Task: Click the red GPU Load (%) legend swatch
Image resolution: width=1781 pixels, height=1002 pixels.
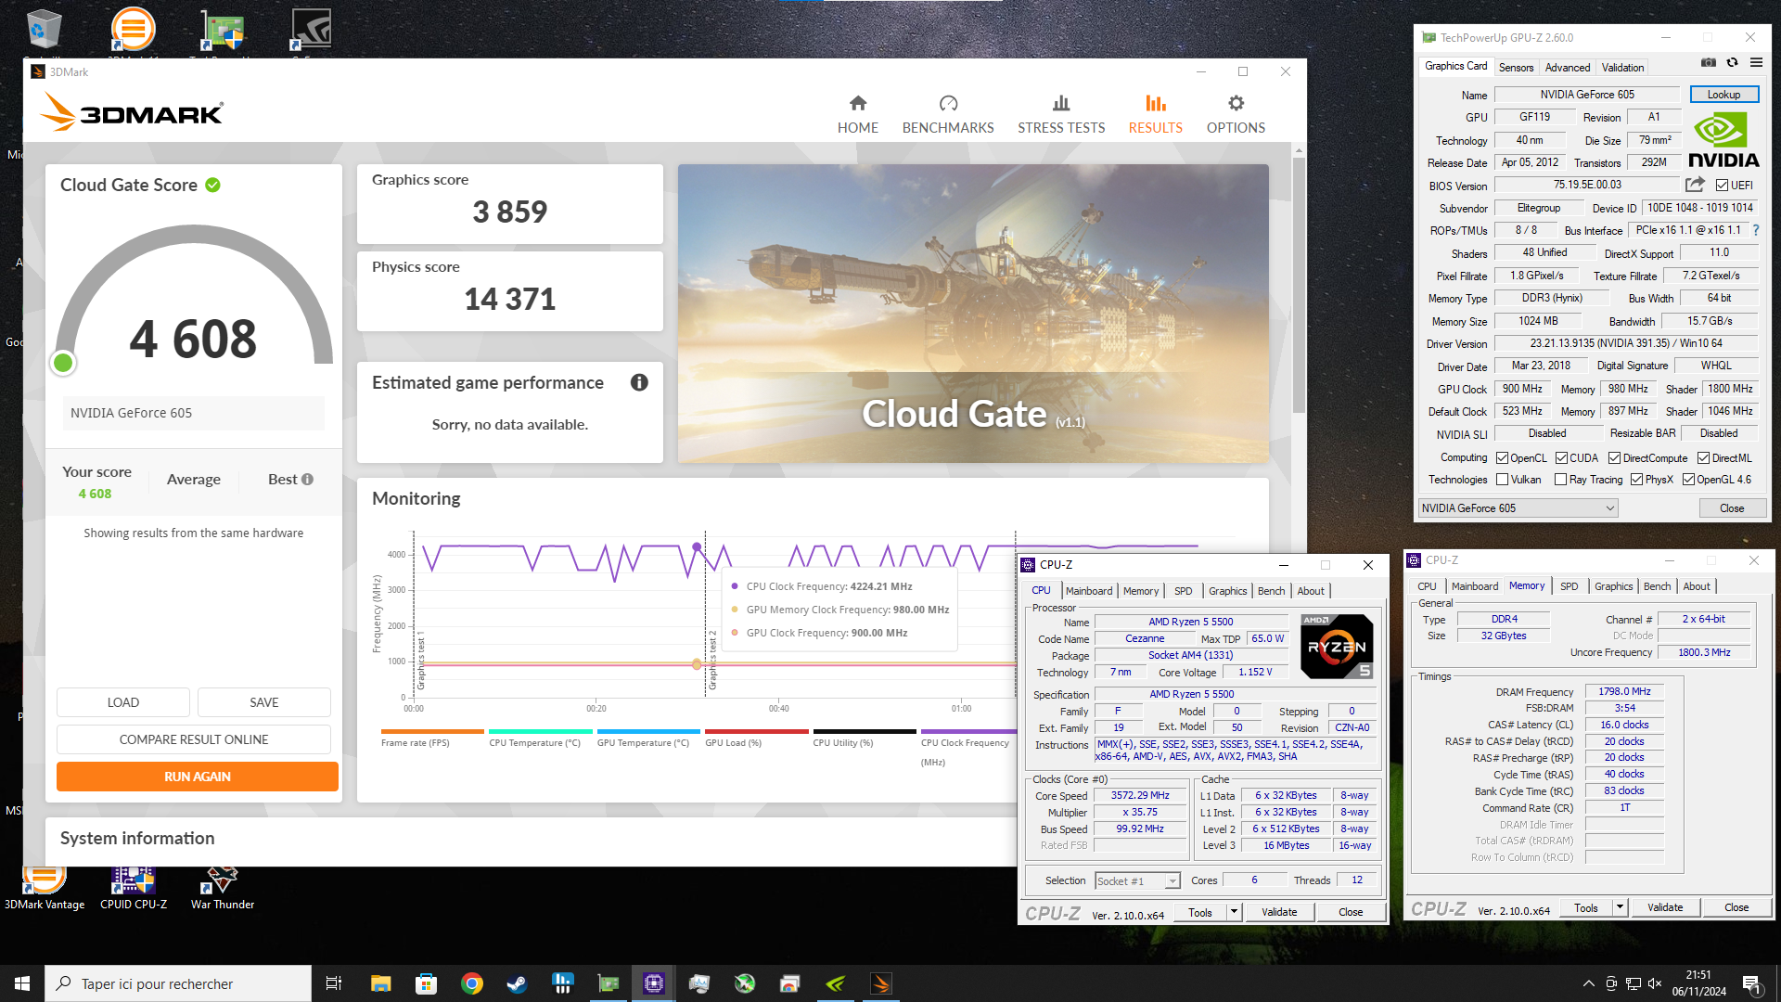Action: point(756,731)
